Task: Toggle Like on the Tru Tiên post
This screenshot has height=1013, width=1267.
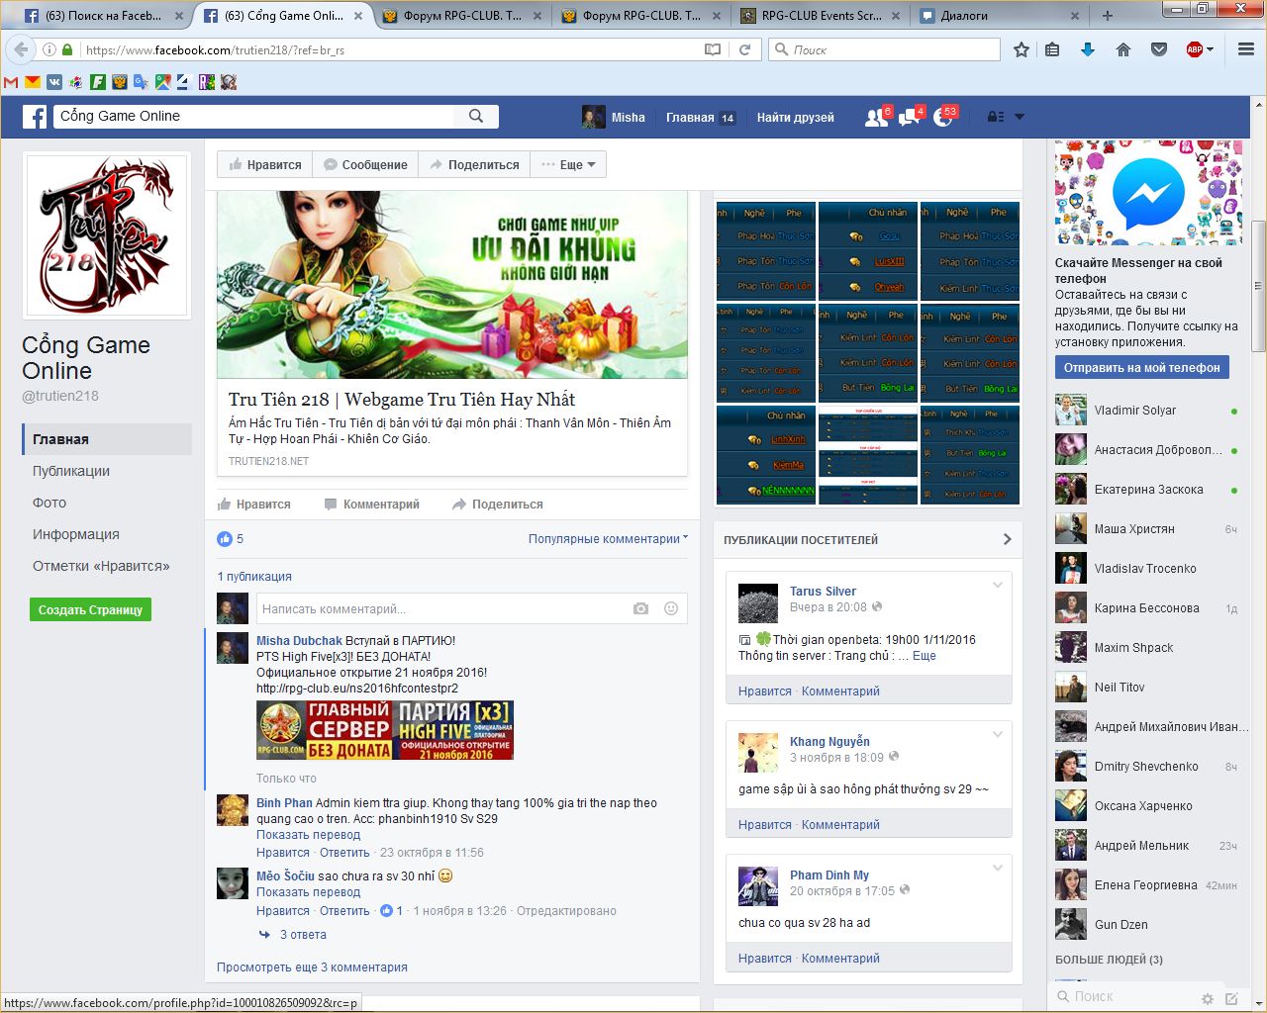Action: point(254,505)
